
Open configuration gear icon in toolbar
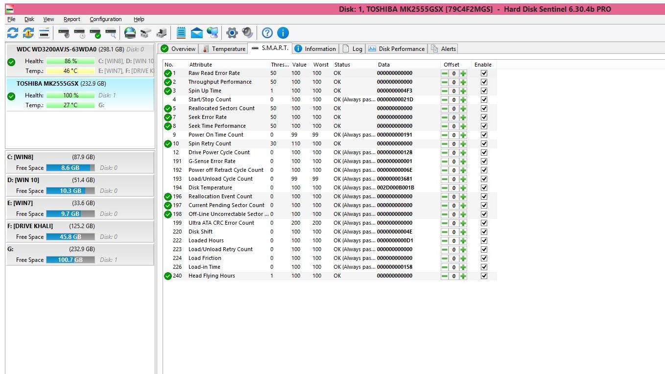[x=232, y=33]
